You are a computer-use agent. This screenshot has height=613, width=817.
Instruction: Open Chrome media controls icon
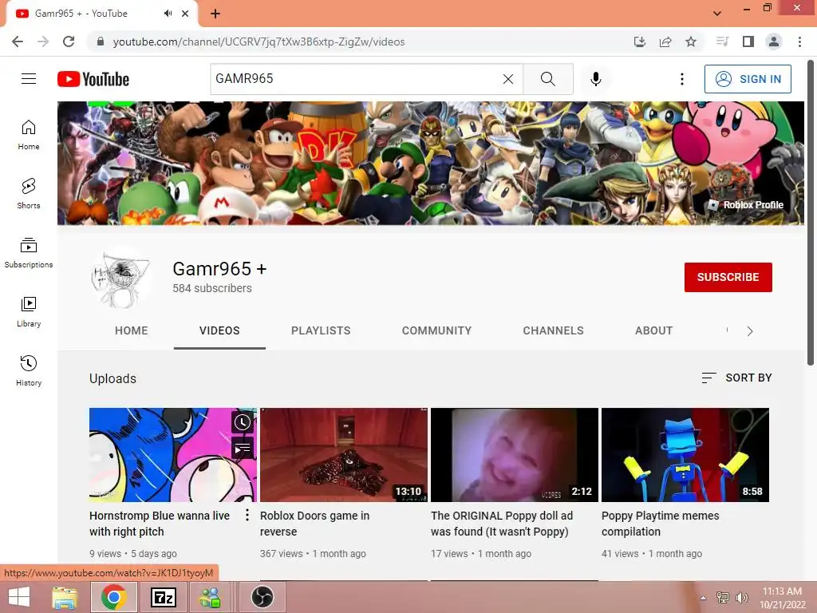point(722,42)
